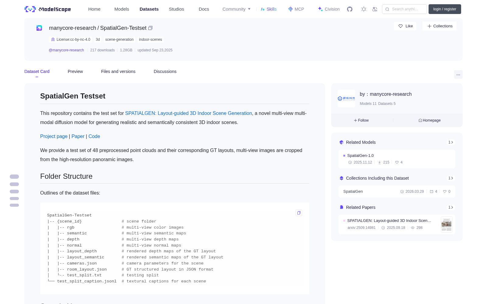Click the Datasets 5 count

click(x=387, y=104)
